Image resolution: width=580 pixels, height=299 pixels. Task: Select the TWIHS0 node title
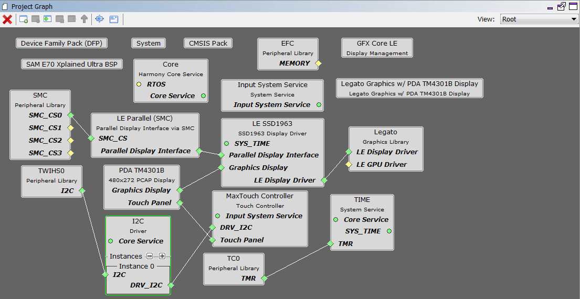[51, 171]
